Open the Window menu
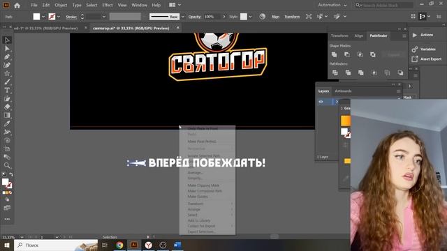The image size is (447, 251). [x=139, y=5]
